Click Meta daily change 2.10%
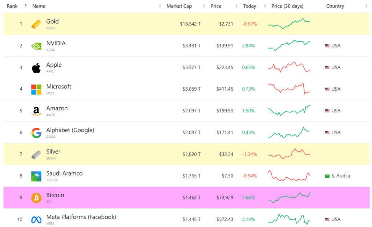372x227 pixels. [248, 219]
